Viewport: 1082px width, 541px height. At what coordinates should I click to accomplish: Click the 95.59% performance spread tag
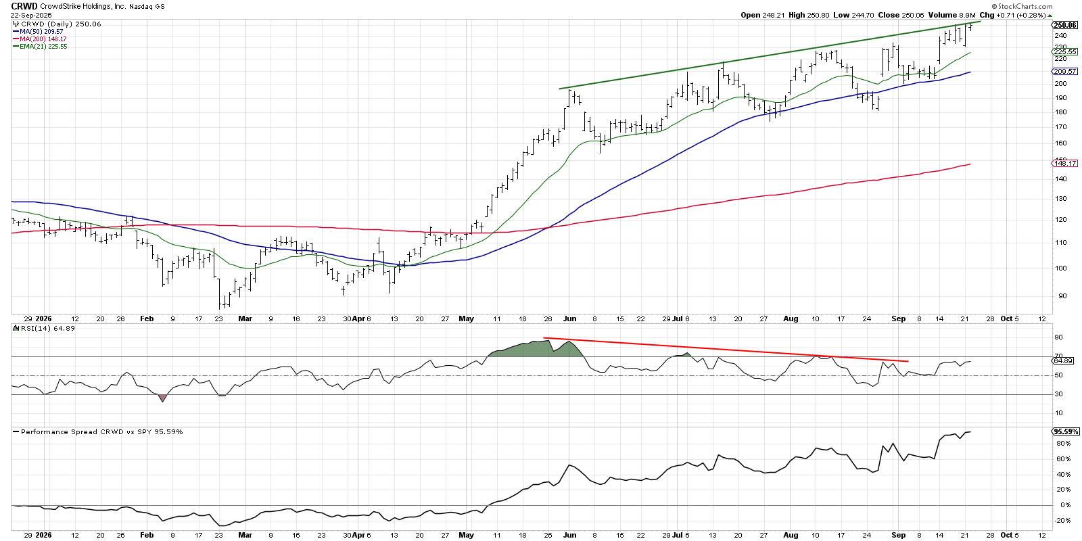[1066, 431]
